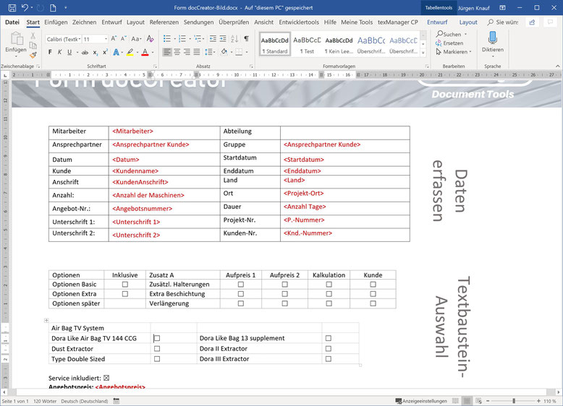Decrease paragraph indent
This screenshot has height=406, width=563.
coord(213,39)
